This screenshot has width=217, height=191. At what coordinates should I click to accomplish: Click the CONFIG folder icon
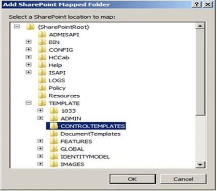[x=42, y=50]
